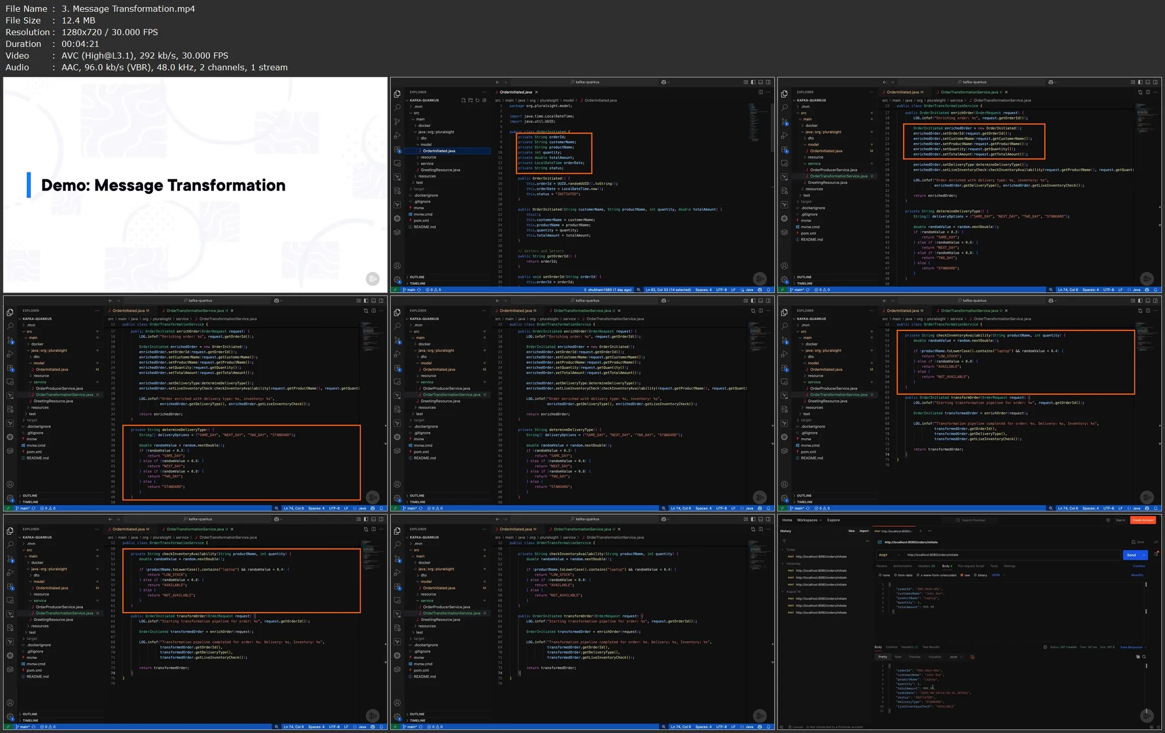
Task: Open Postman settings gear icon
Action: click(1108, 520)
